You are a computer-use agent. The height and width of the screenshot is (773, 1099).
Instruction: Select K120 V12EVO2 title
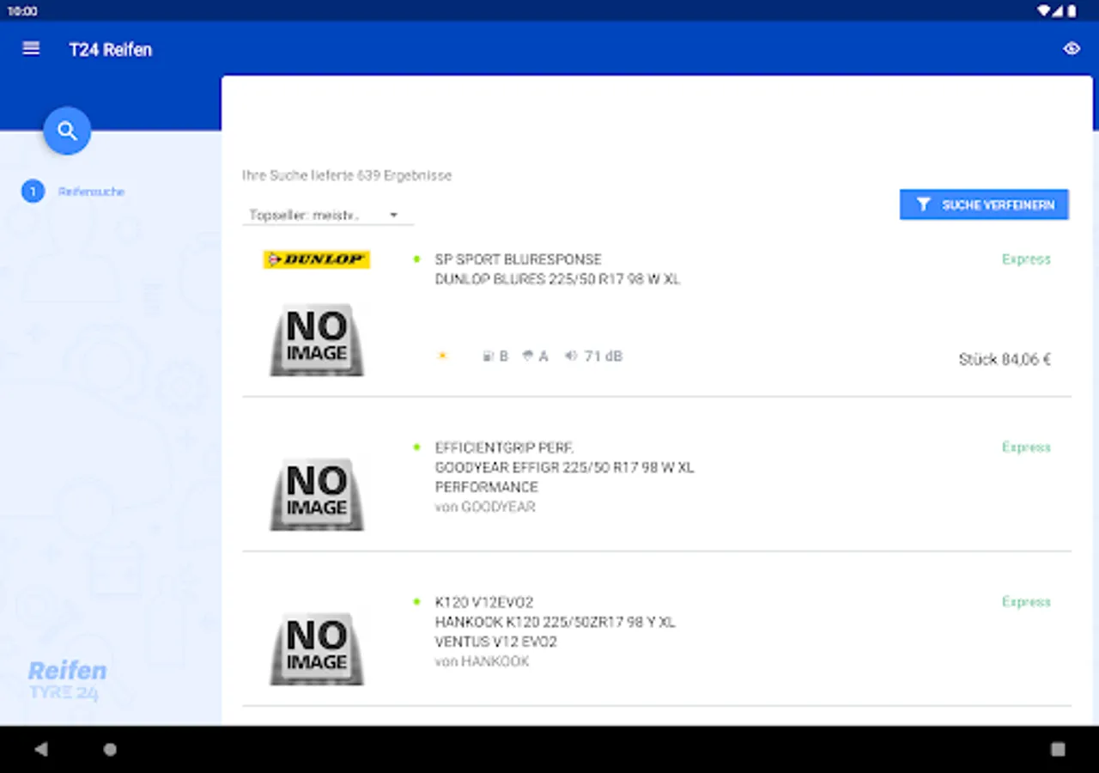pyautogui.click(x=483, y=602)
